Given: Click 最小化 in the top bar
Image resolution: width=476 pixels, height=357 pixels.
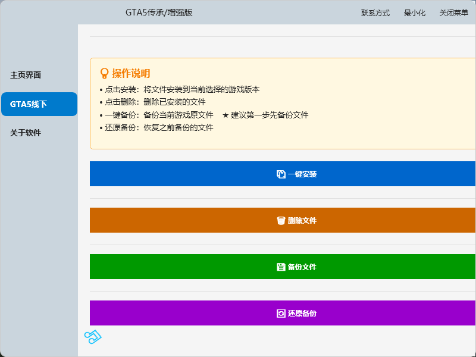Looking at the screenshot, I should click(x=414, y=12).
